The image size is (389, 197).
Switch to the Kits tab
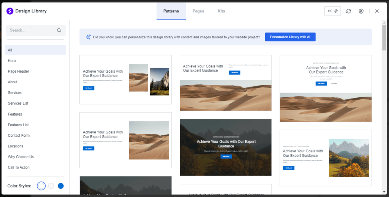coord(221,11)
